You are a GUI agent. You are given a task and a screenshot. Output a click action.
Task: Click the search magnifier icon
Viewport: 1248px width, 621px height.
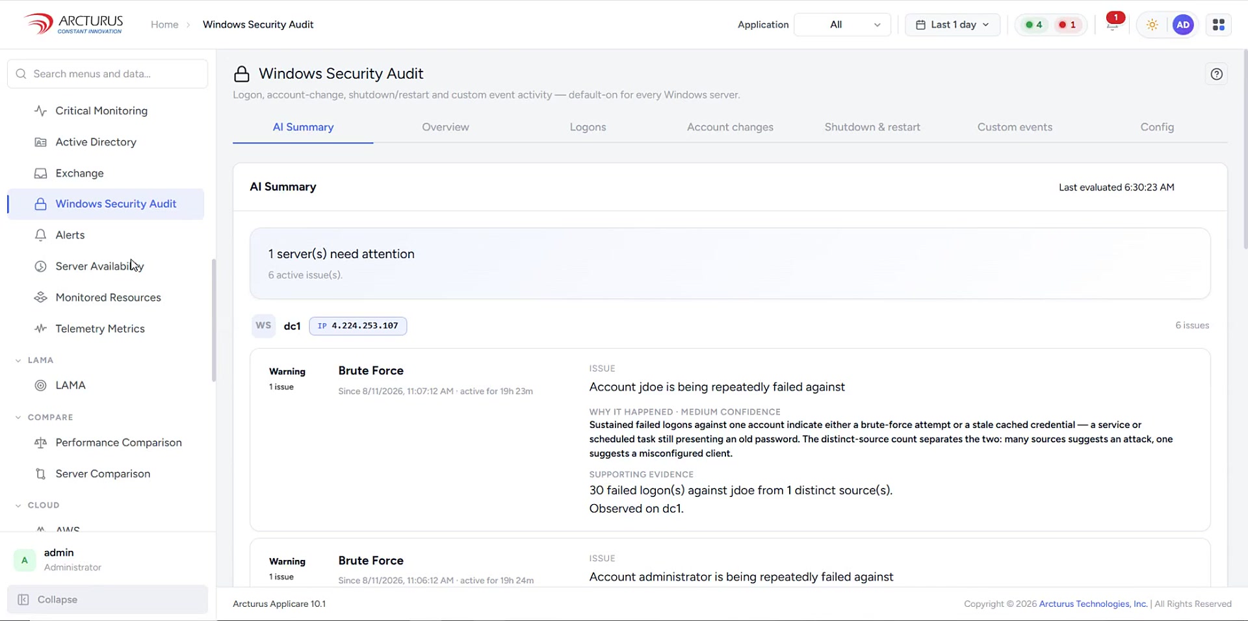21,74
